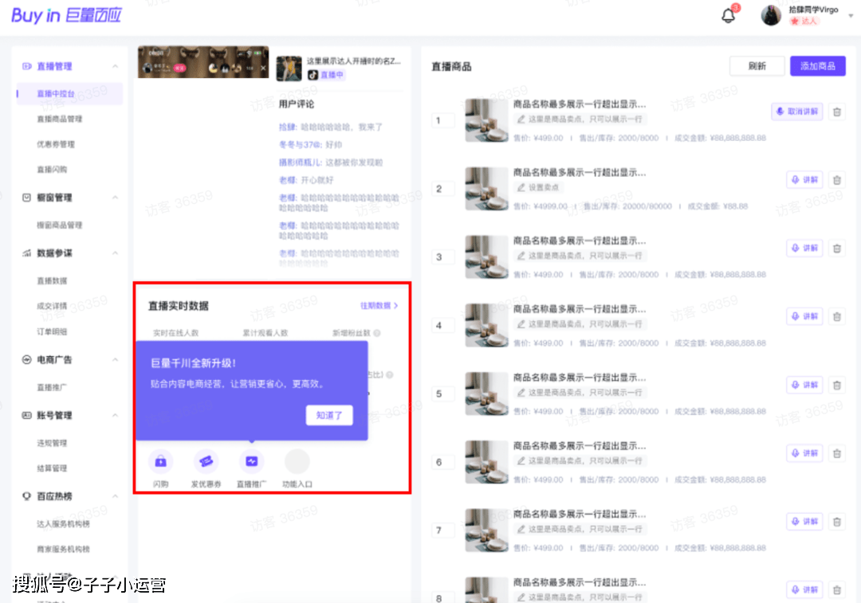Viewport: 861px width, 603px height.
Task: Delete product row 4 with trash icon
Action: pyautogui.click(x=837, y=316)
